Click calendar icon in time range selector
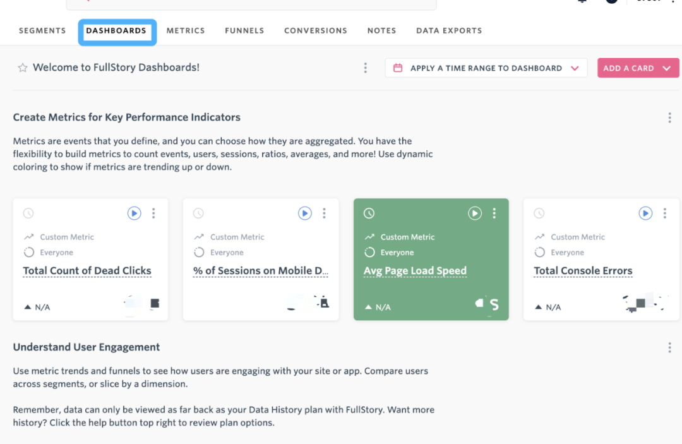The height and width of the screenshot is (444, 682). click(398, 68)
